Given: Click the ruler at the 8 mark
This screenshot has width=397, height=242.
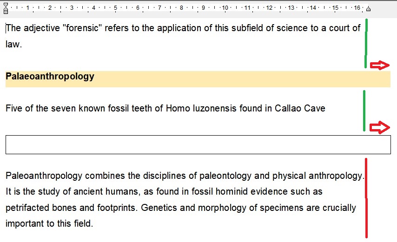Looking at the screenshot, I should 181,8.
